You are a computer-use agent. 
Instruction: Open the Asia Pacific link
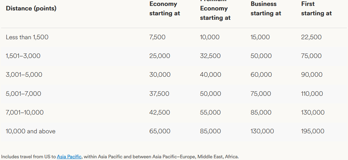click(x=69, y=157)
